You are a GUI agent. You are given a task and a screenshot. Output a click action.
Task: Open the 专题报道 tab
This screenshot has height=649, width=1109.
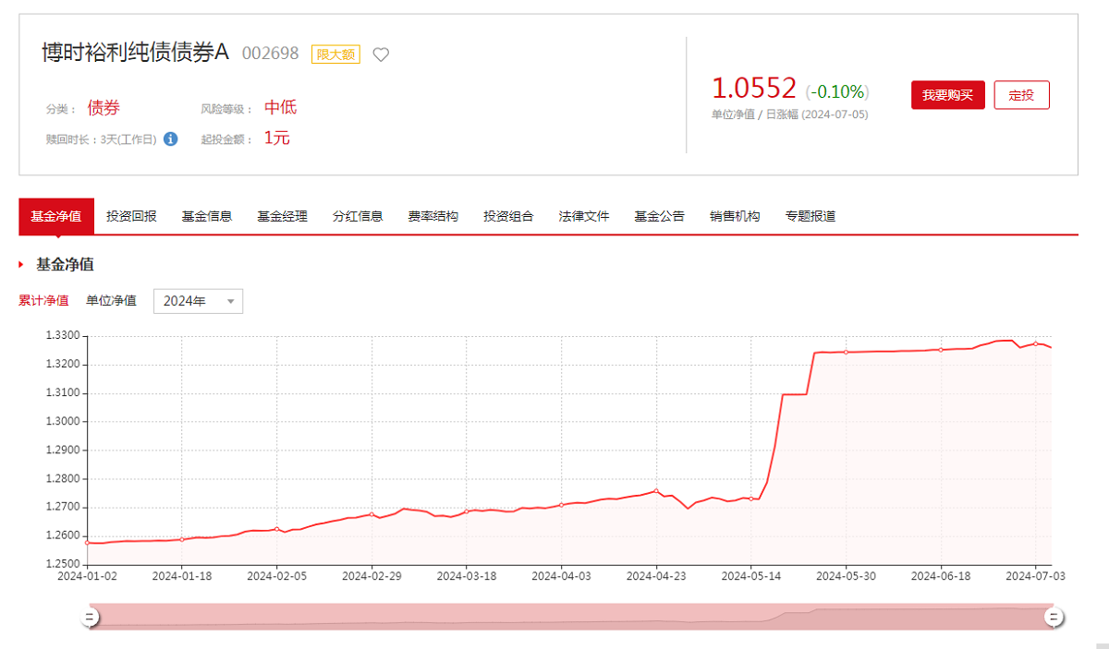pos(810,216)
